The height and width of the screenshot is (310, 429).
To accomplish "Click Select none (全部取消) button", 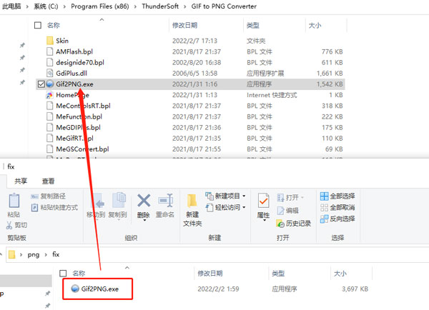I will pos(337,207).
